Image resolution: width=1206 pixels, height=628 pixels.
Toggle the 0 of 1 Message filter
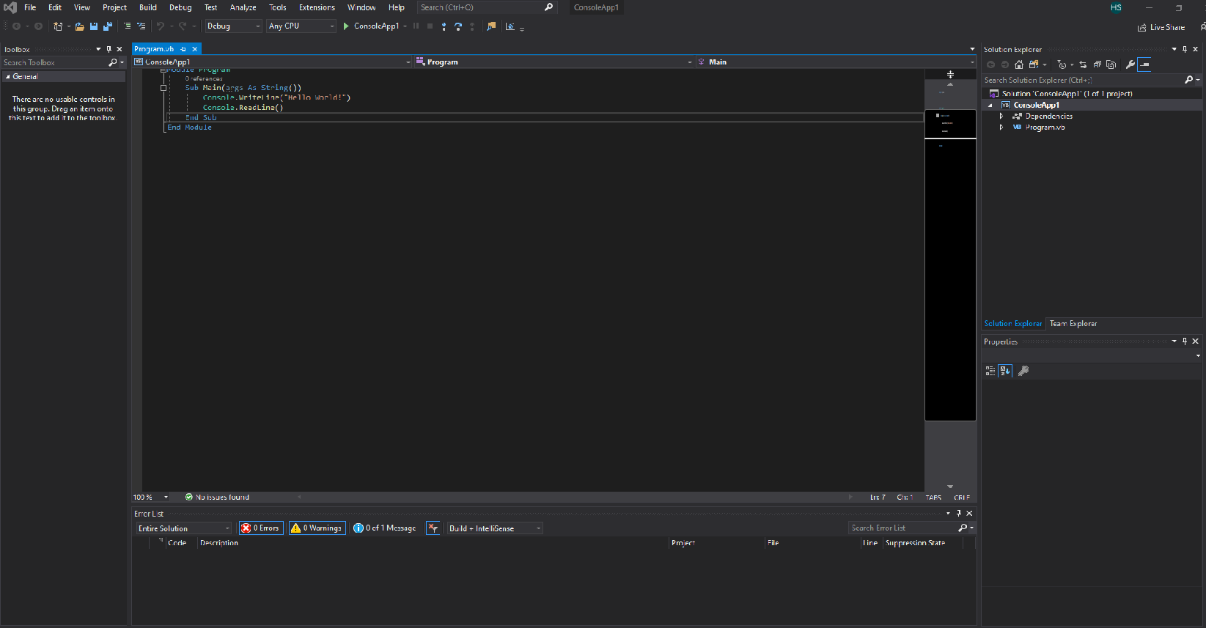385,528
